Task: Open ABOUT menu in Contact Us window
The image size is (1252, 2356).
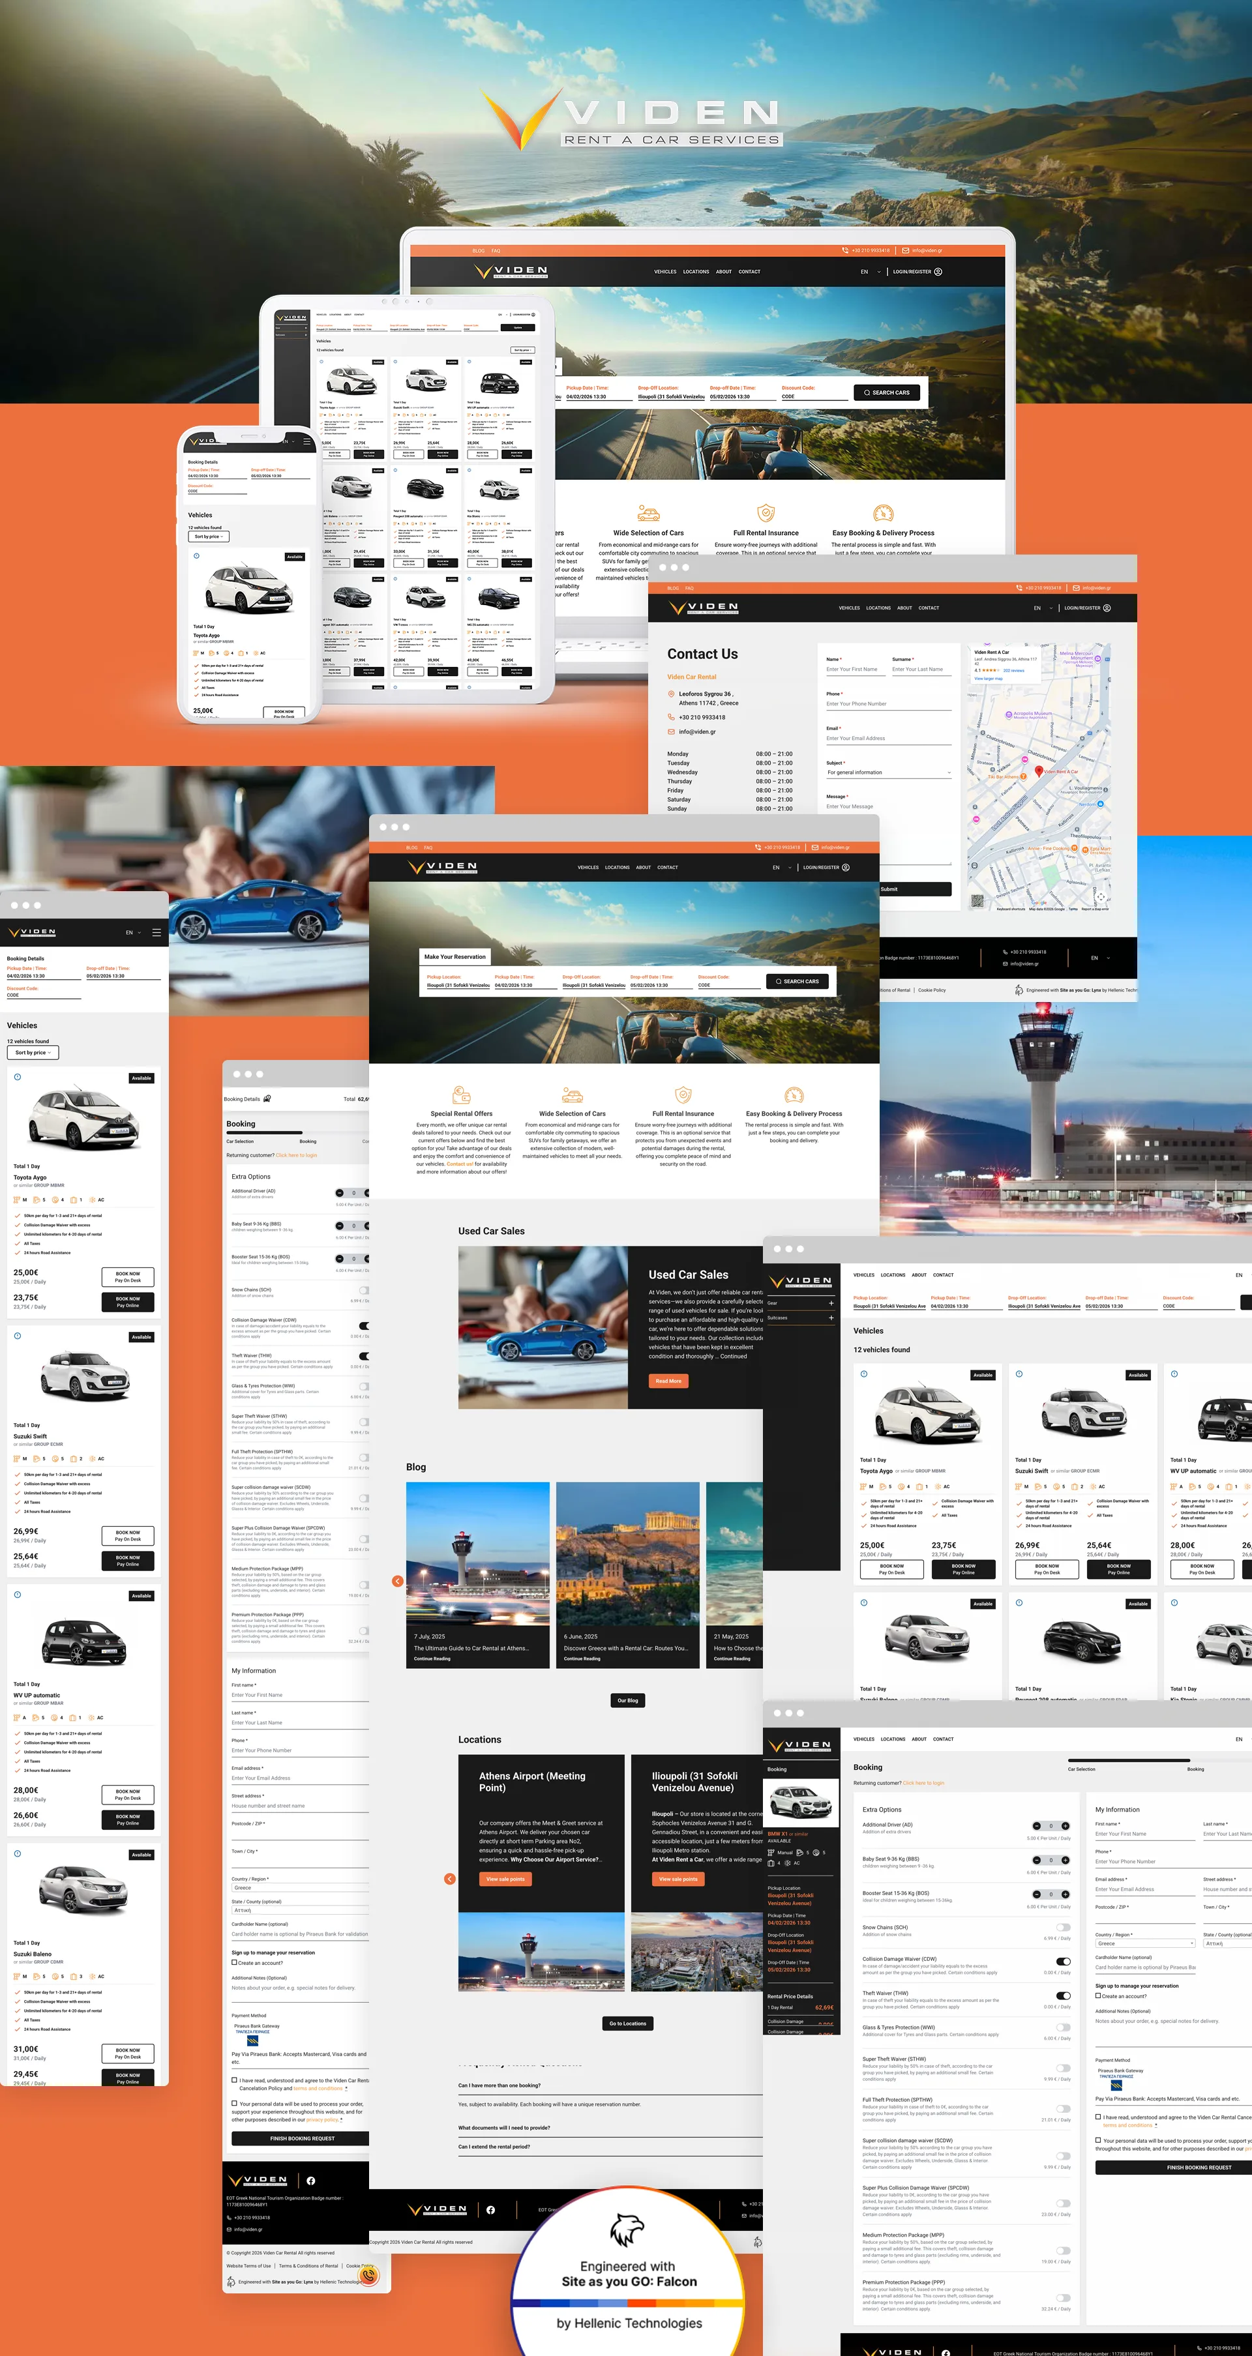Action: (x=904, y=608)
